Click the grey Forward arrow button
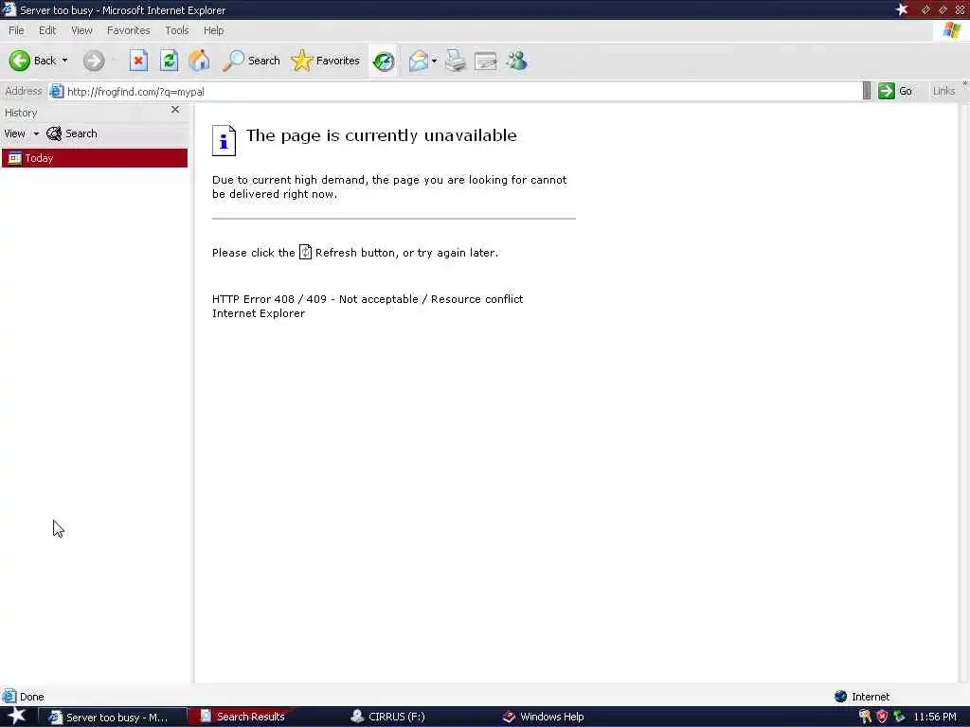 [x=94, y=61]
